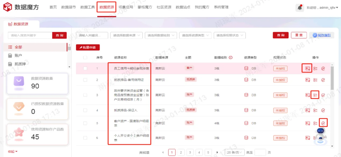Open the 20条/页 page size dropdown
Screen dimensions: 341x157
[234, 152]
